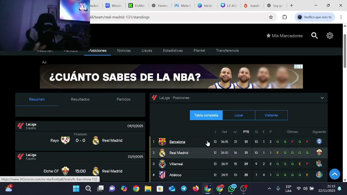
Task: Click the scroll-to-top arrow button
Action: coord(335,174)
